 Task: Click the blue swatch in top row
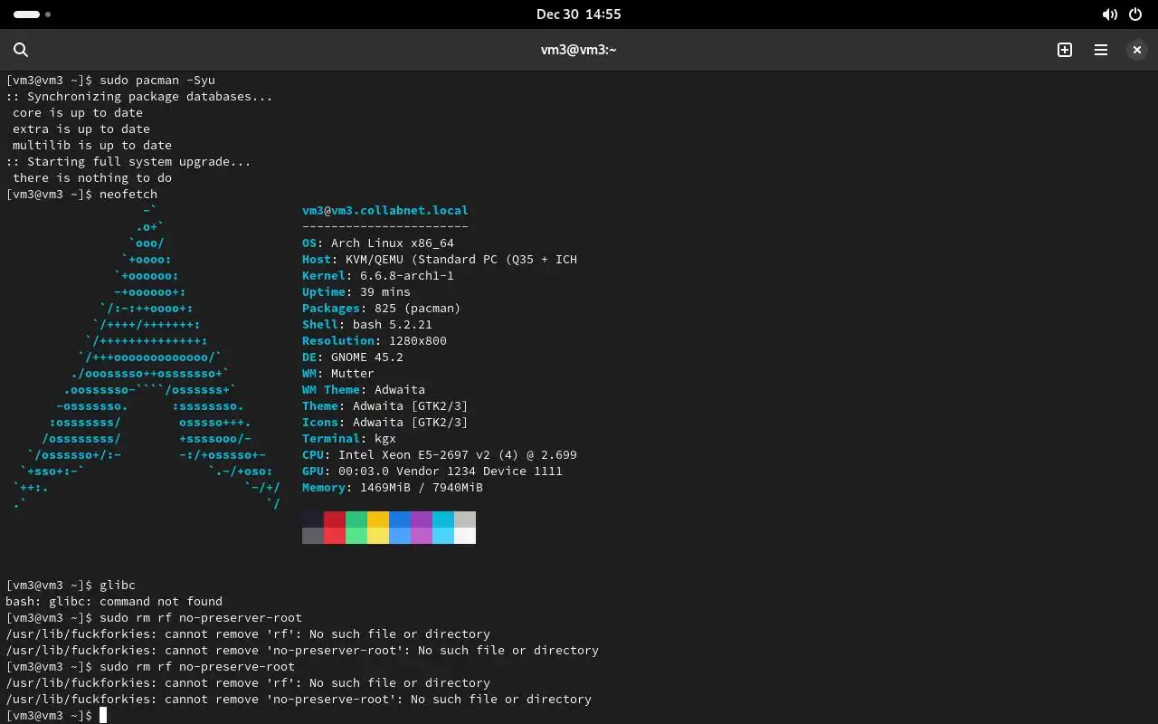[x=400, y=519]
